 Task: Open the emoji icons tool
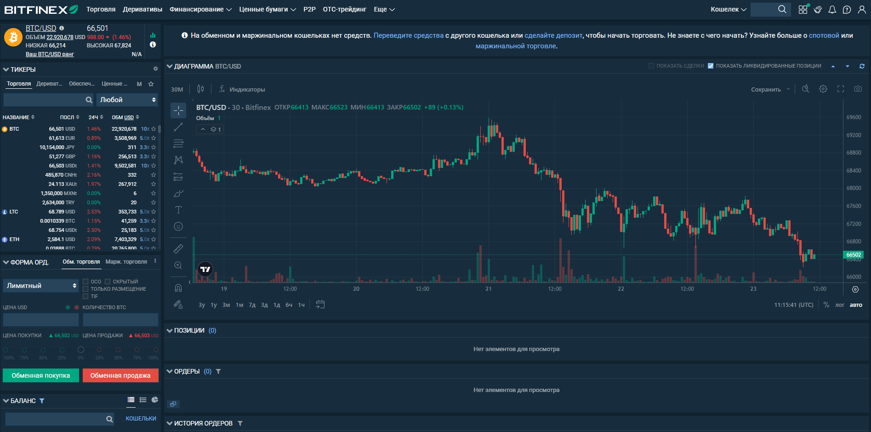178,226
